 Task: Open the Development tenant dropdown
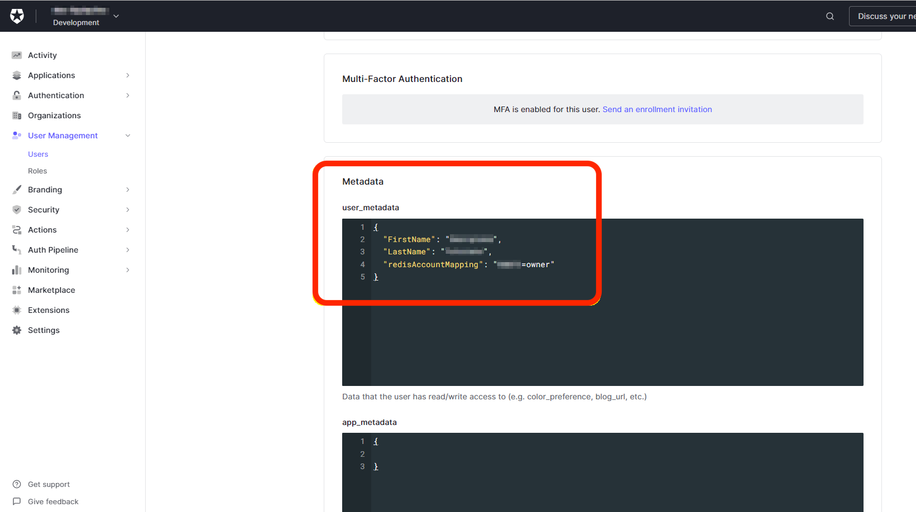[116, 16]
